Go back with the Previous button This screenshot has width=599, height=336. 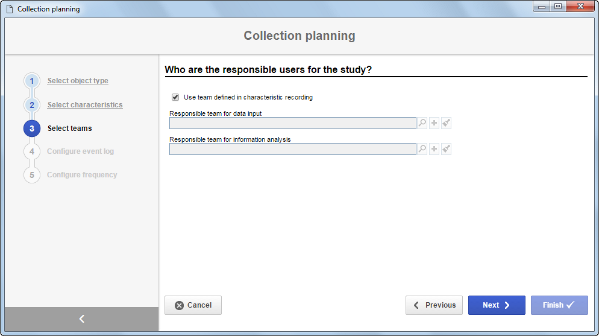434,305
